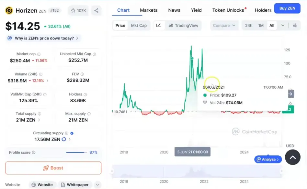Select the line chart style icon
The width and height of the screenshot is (307, 189).
[159, 25]
